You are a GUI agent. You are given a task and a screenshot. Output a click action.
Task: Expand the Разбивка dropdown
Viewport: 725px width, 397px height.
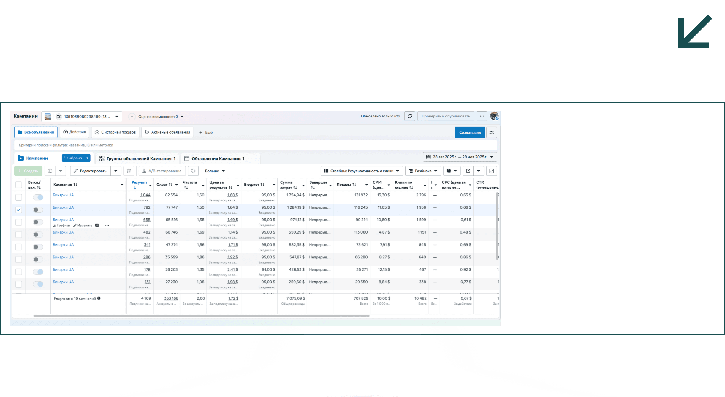pyautogui.click(x=423, y=171)
